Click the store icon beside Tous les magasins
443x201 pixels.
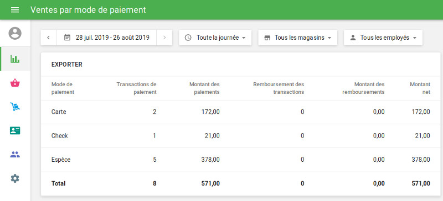[x=267, y=38]
